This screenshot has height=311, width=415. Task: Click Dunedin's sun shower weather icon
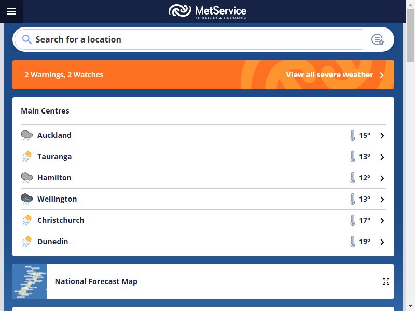click(x=27, y=242)
